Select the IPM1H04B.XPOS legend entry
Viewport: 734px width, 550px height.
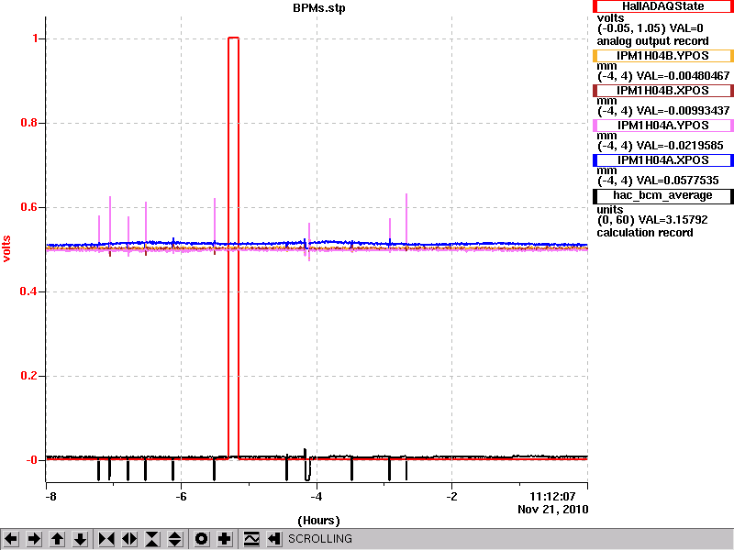662,91
